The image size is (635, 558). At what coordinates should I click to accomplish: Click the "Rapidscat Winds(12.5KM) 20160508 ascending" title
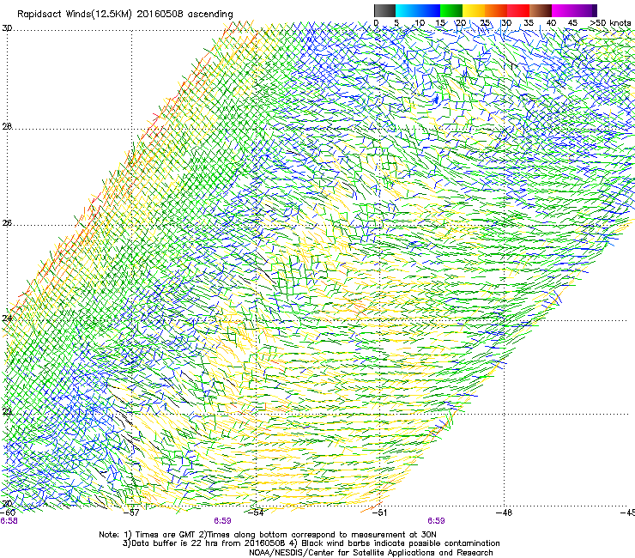pos(125,15)
